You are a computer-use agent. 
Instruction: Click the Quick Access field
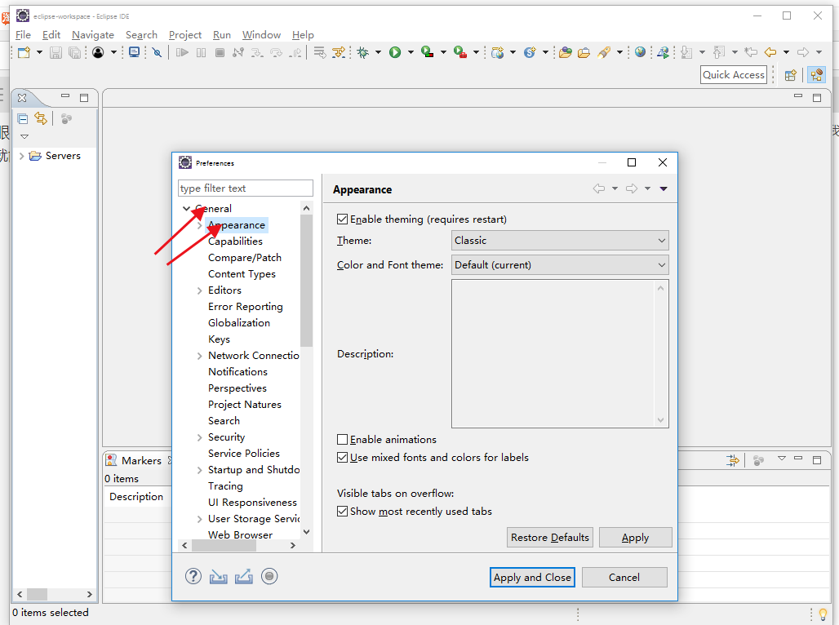click(733, 75)
